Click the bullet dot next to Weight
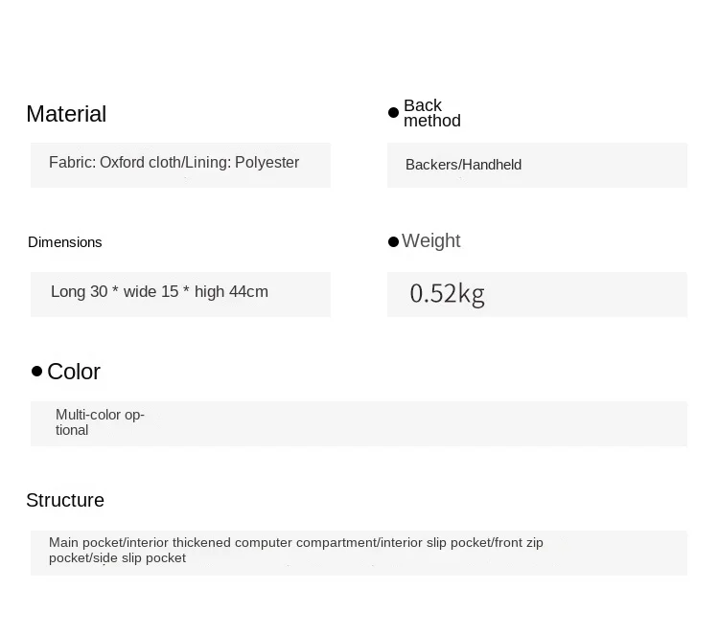The height and width of the screenshot is (635, 719). [x=393, y=242]
